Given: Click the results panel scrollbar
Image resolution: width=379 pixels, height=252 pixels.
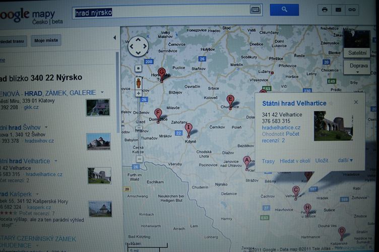Looking at the screenshot, I should pyautogui.click(x=117, y=92).
